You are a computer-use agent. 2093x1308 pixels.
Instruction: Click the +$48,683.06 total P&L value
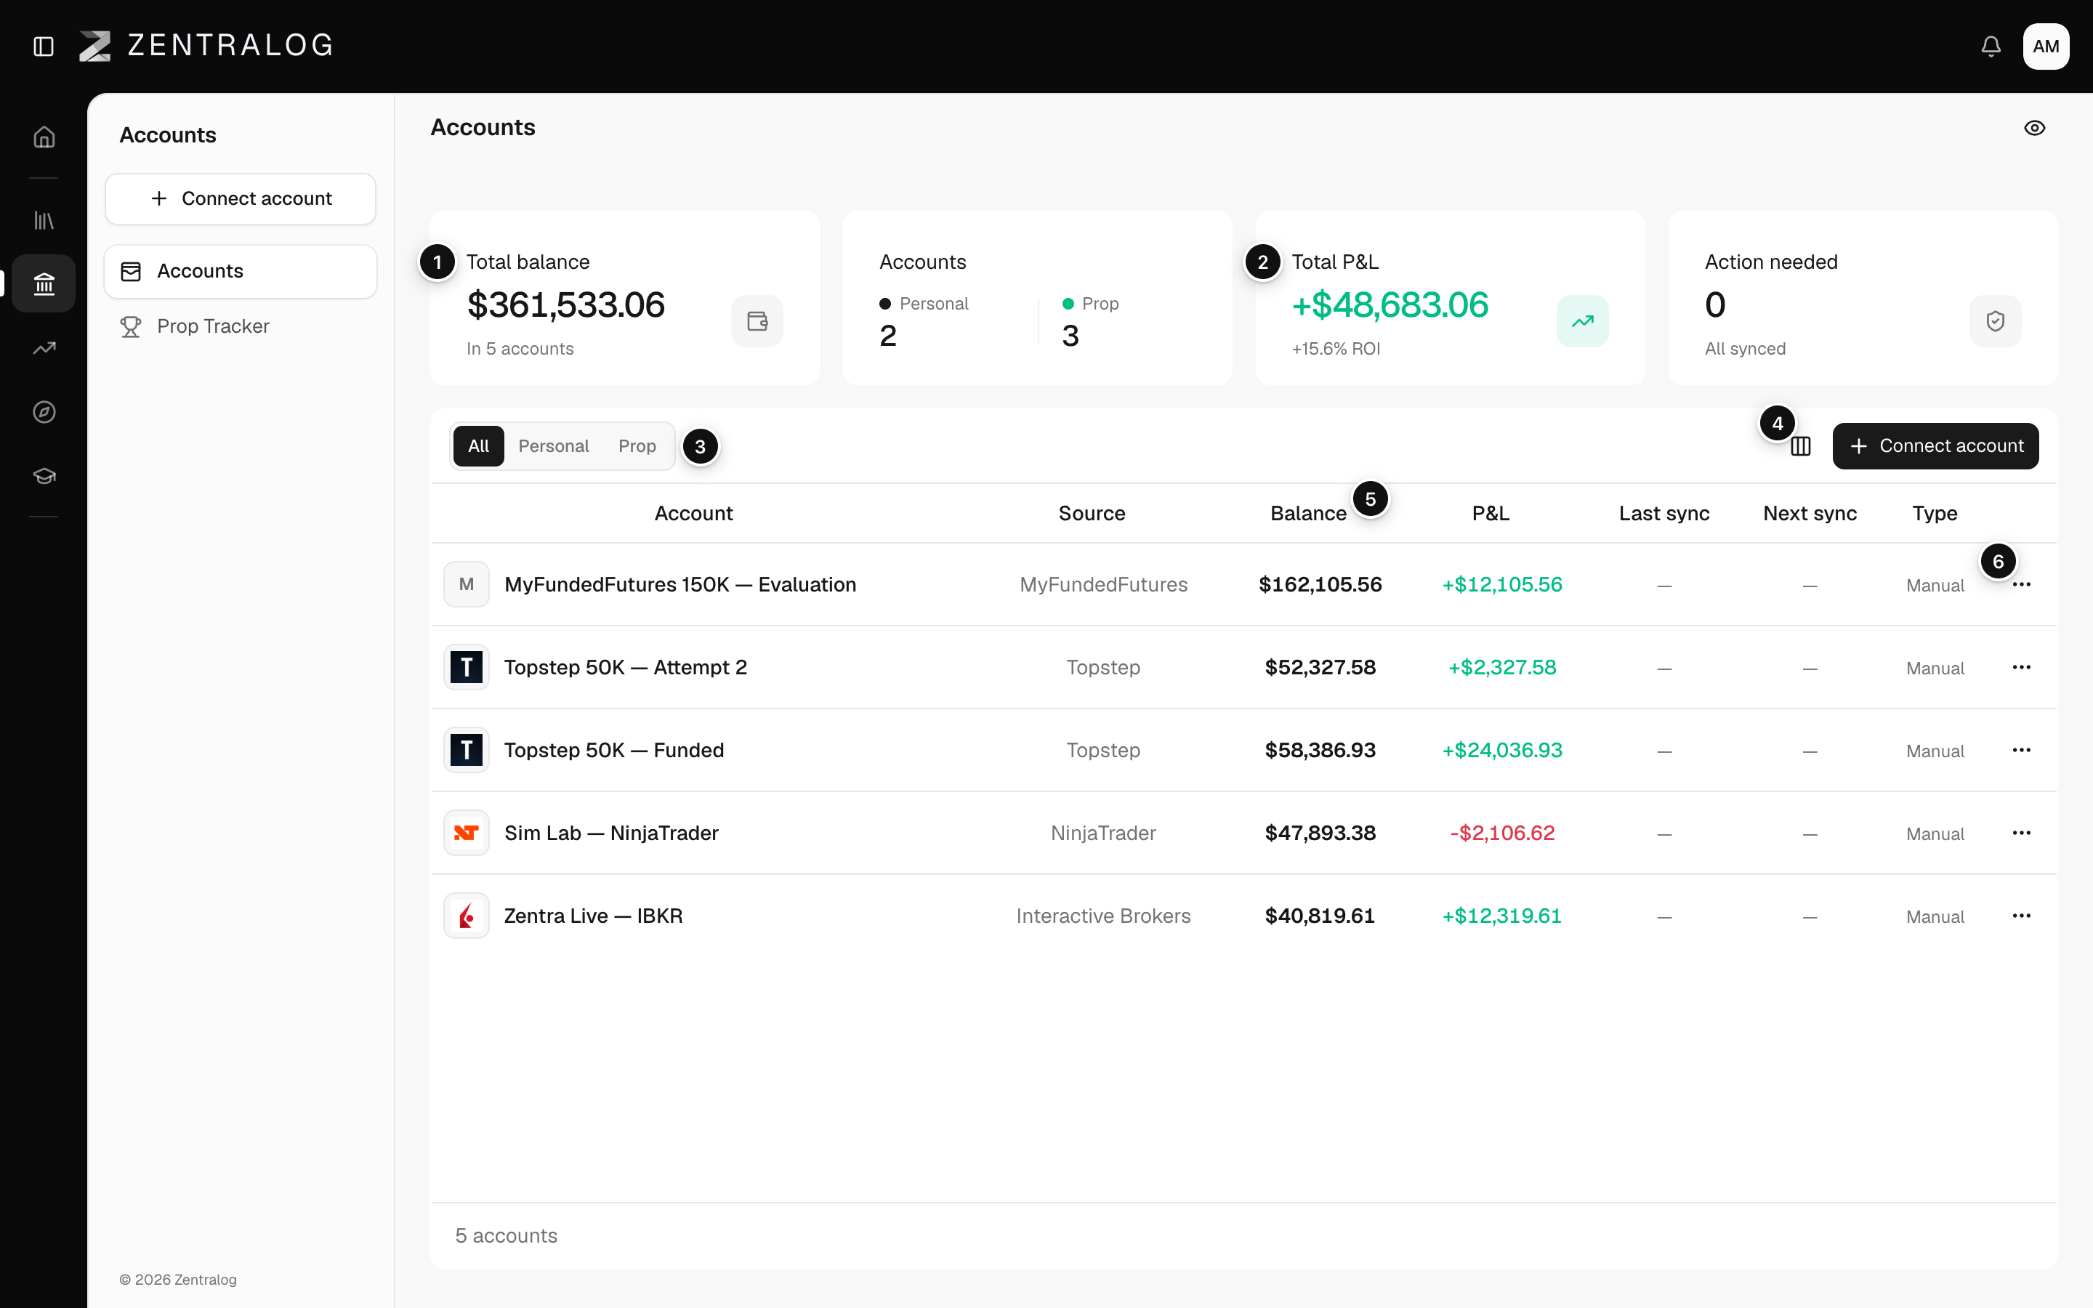point(1390,305)
